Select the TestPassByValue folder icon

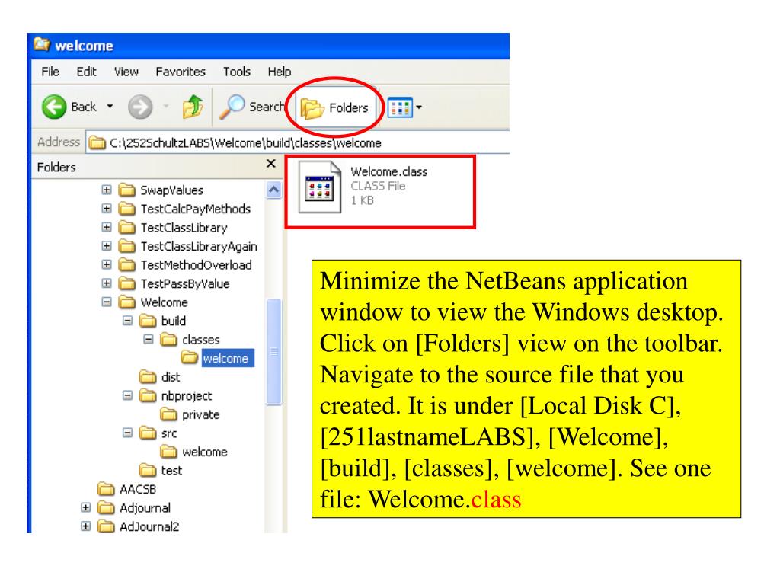[x=127, y=283]
